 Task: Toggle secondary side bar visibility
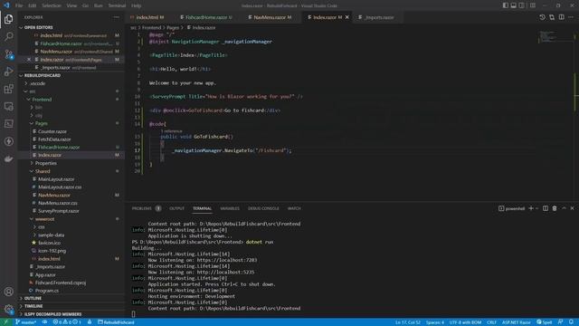pos(521,5)
